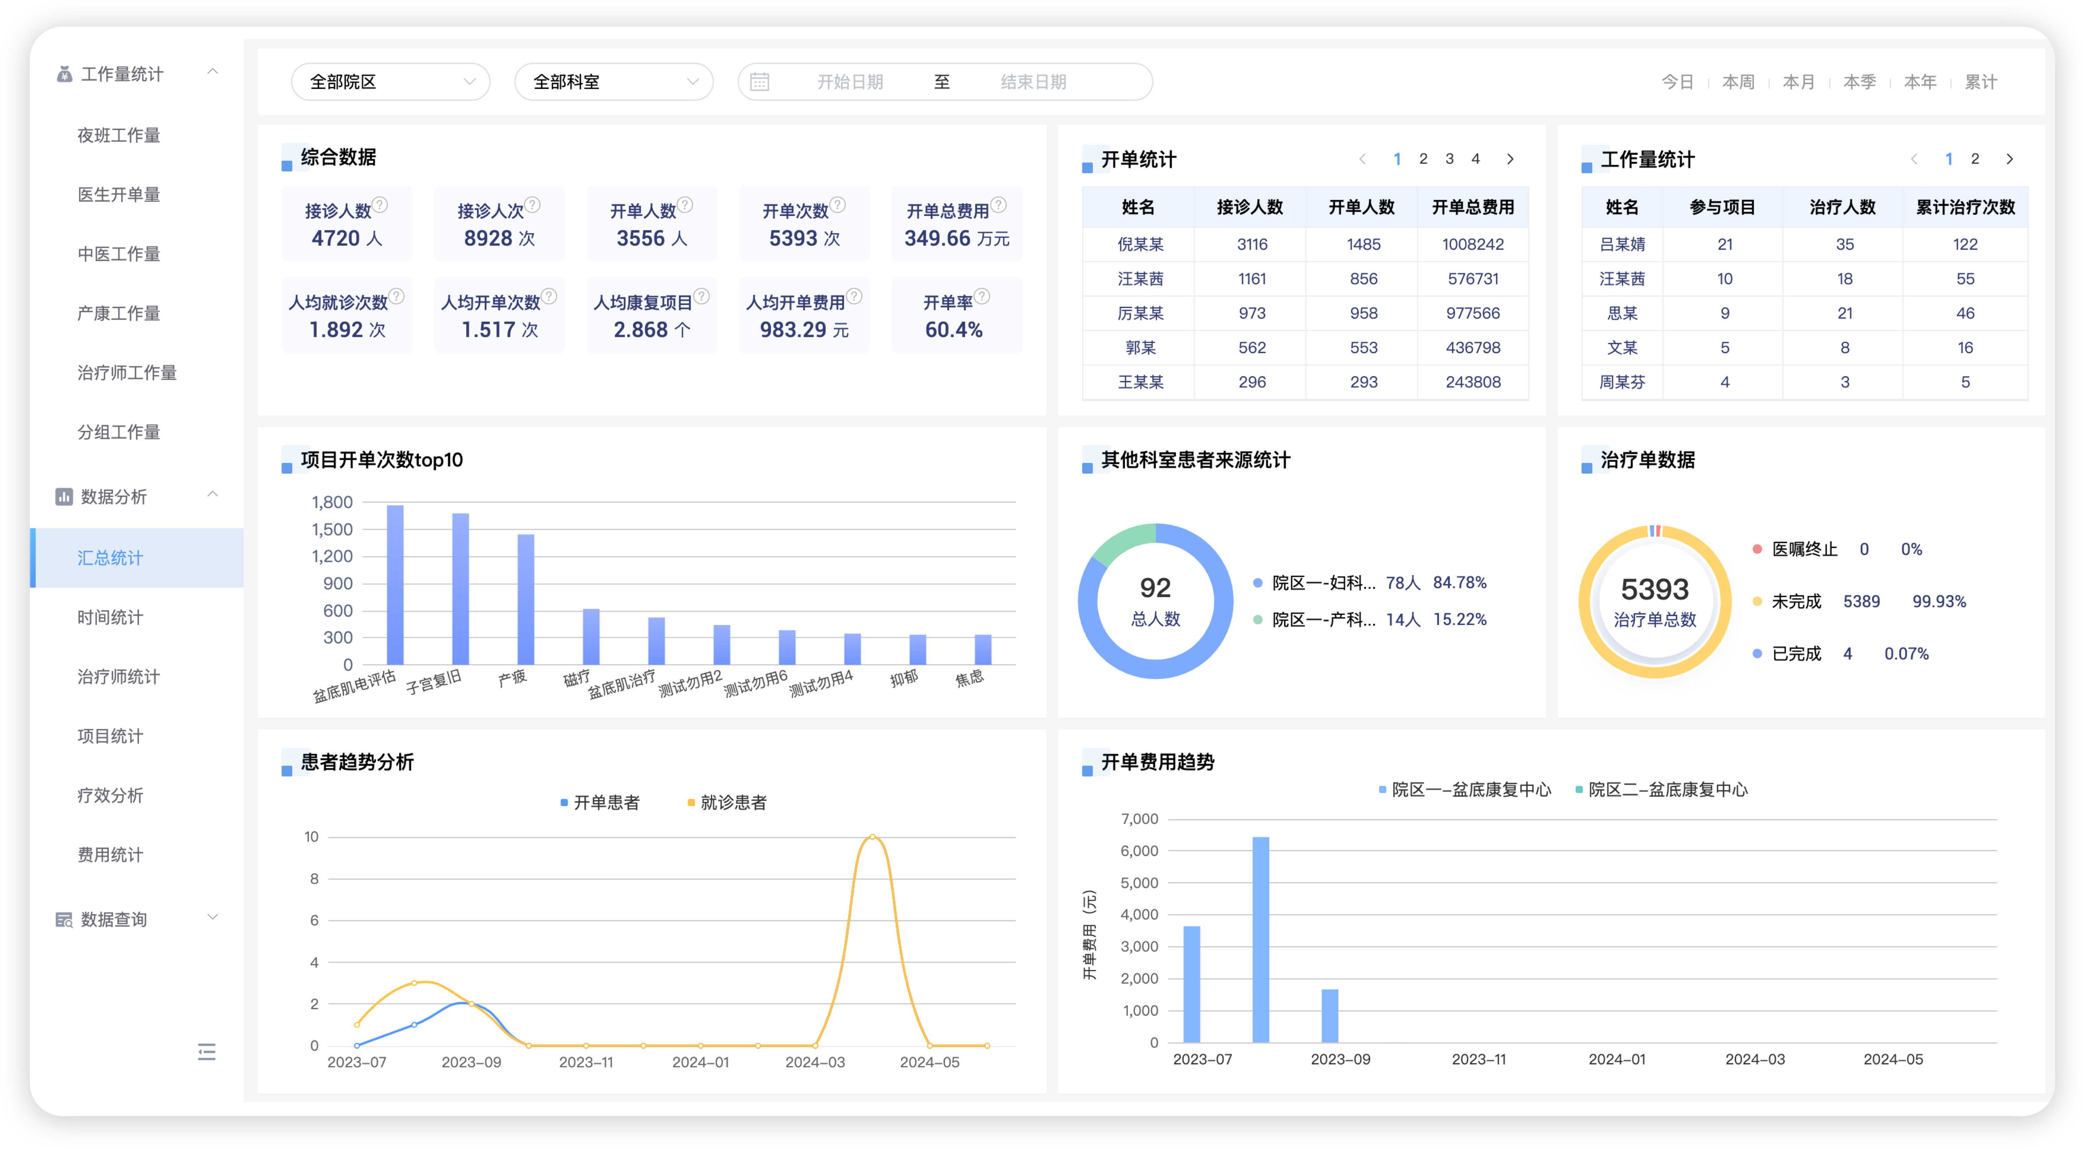Screen dimensions: 2085x1149
Task: Click help icon beside 人均就诊次数
Action: [x=396, y=296]
